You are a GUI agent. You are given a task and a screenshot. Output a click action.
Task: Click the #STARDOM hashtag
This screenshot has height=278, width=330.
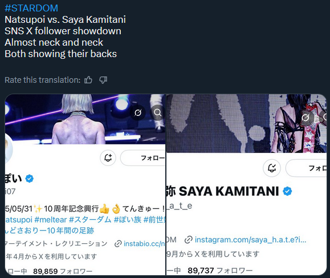[x=31, y=8]
